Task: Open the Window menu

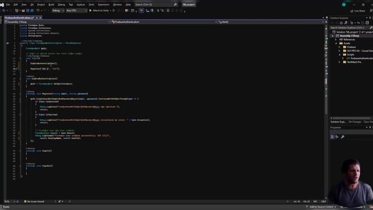Action: click(117, 5)
